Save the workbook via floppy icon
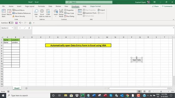 tap(16, 23)
